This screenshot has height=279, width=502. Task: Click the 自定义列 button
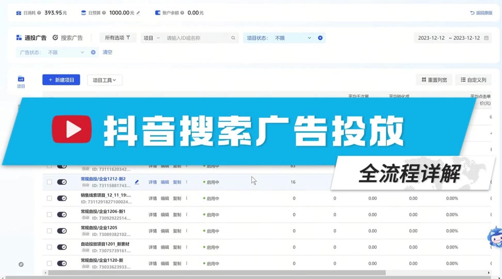point(474,80)
